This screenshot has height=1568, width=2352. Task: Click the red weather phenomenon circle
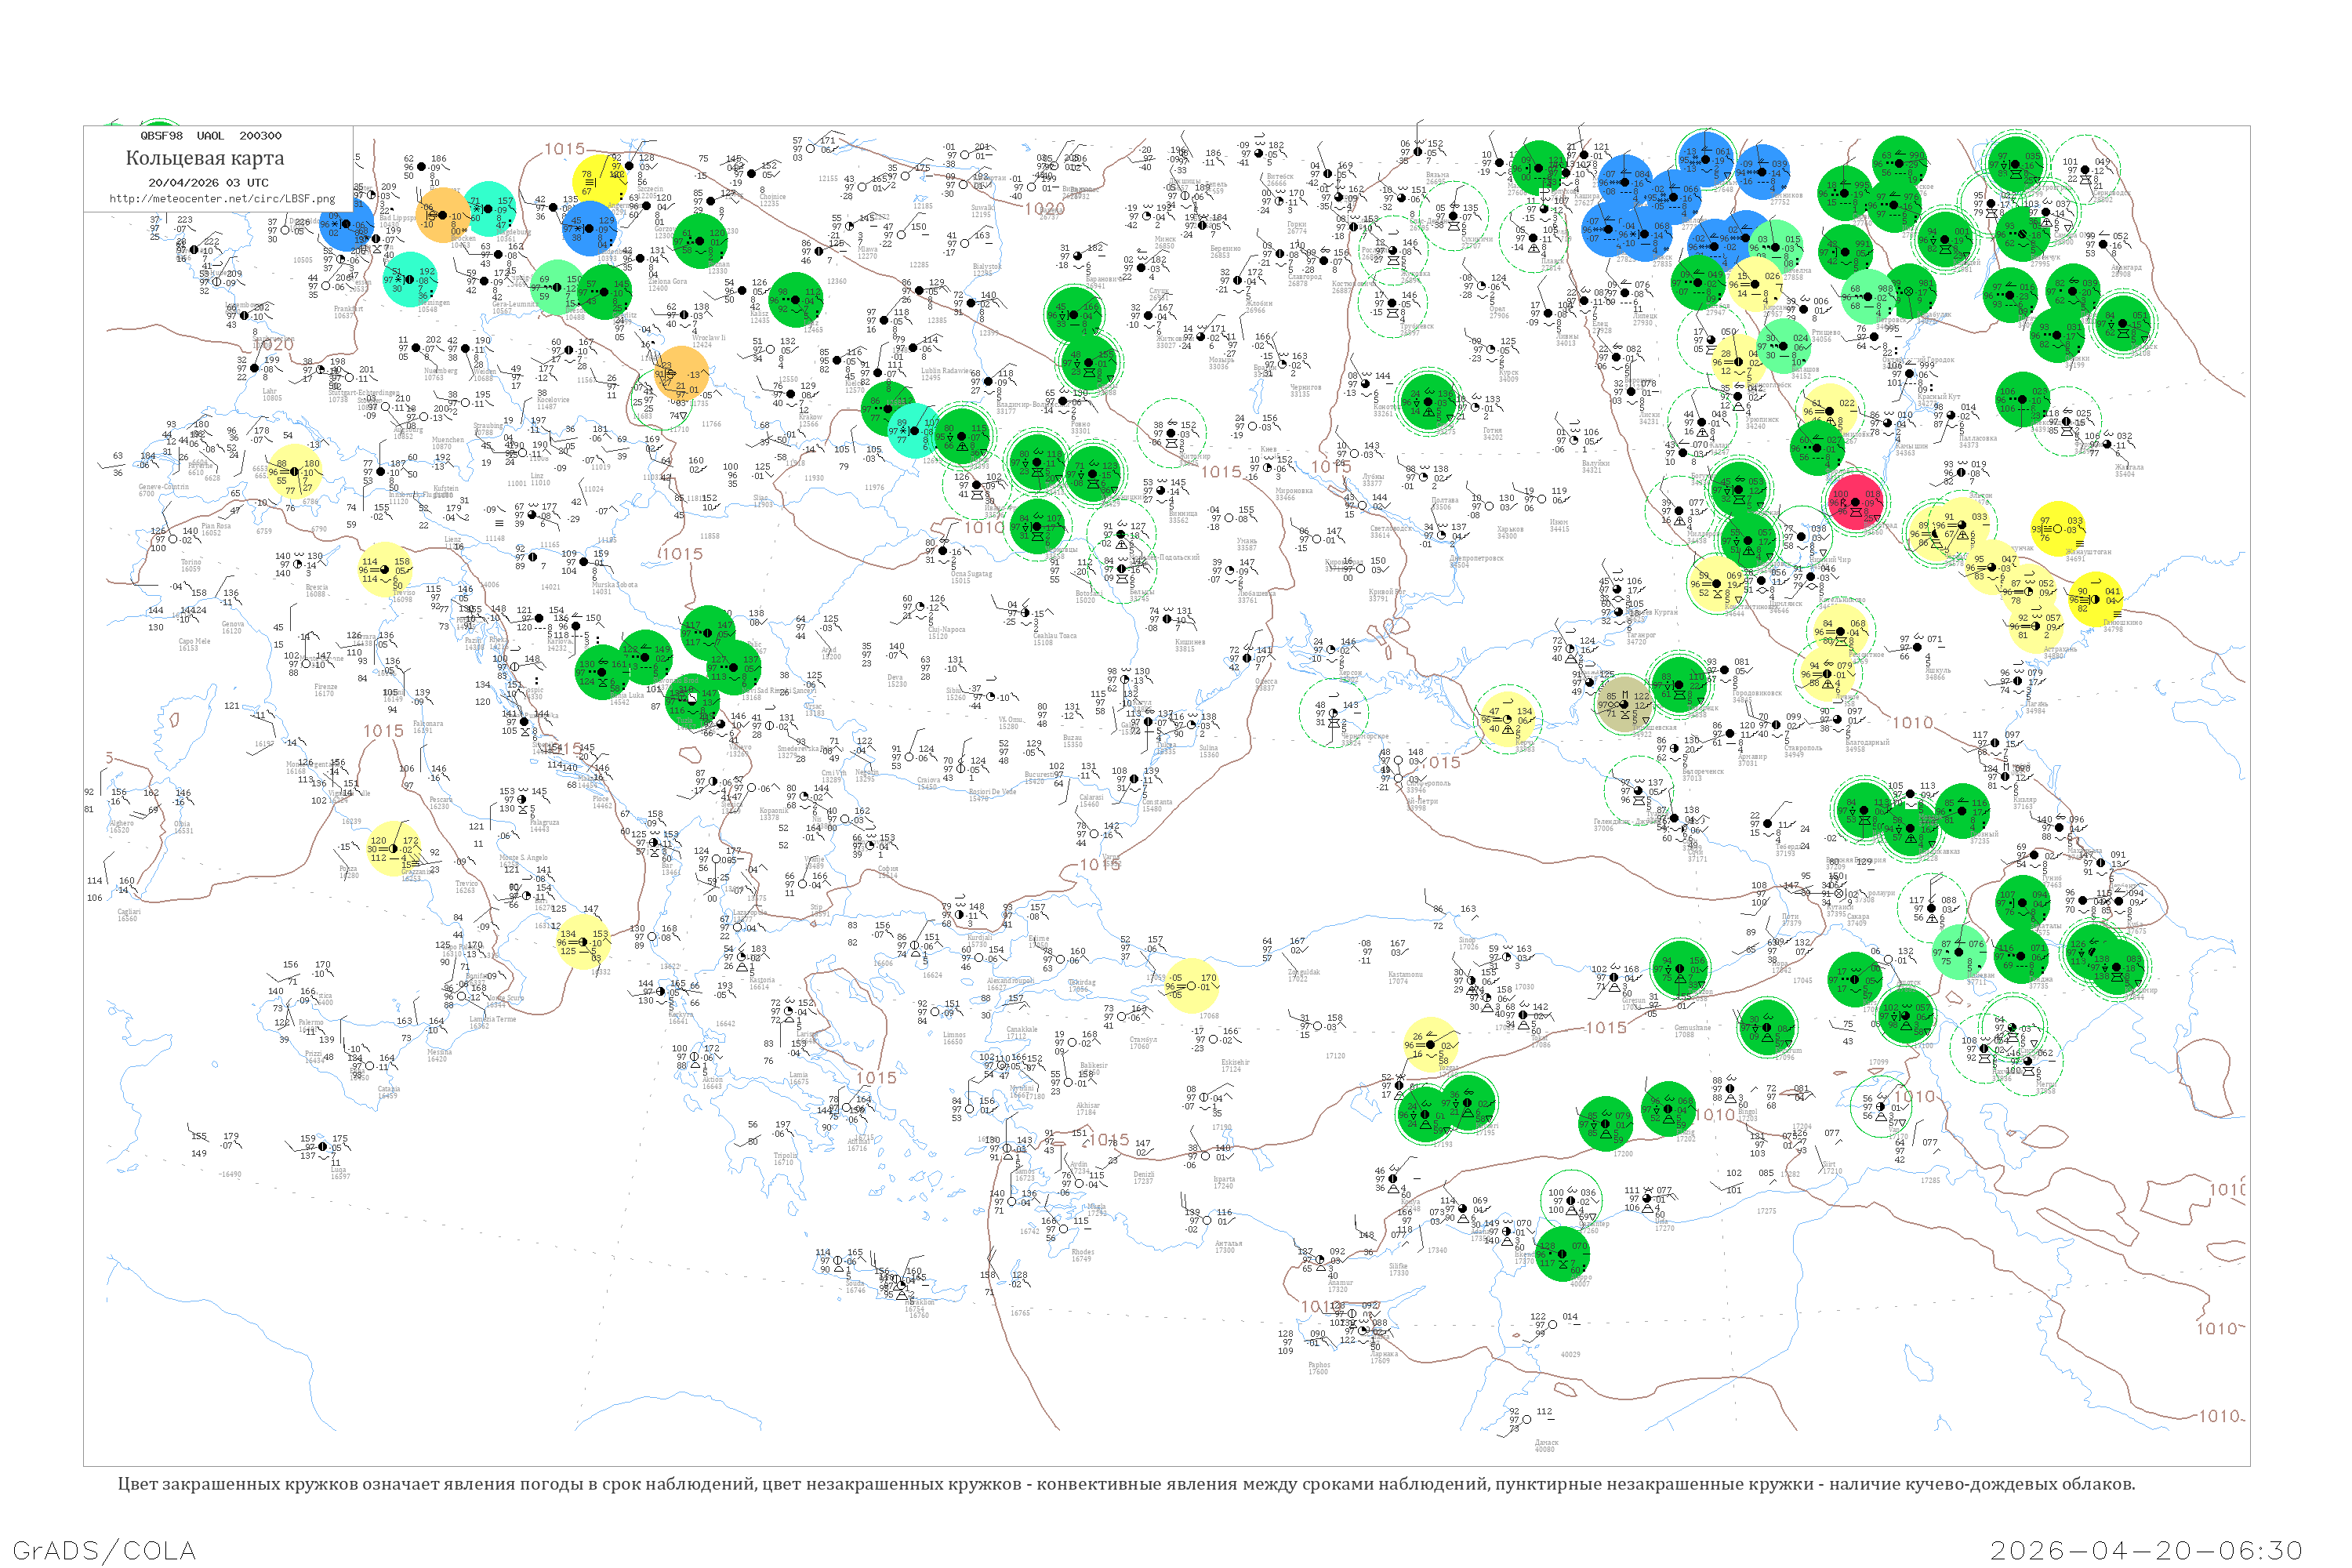click(x=1855, y=502)
